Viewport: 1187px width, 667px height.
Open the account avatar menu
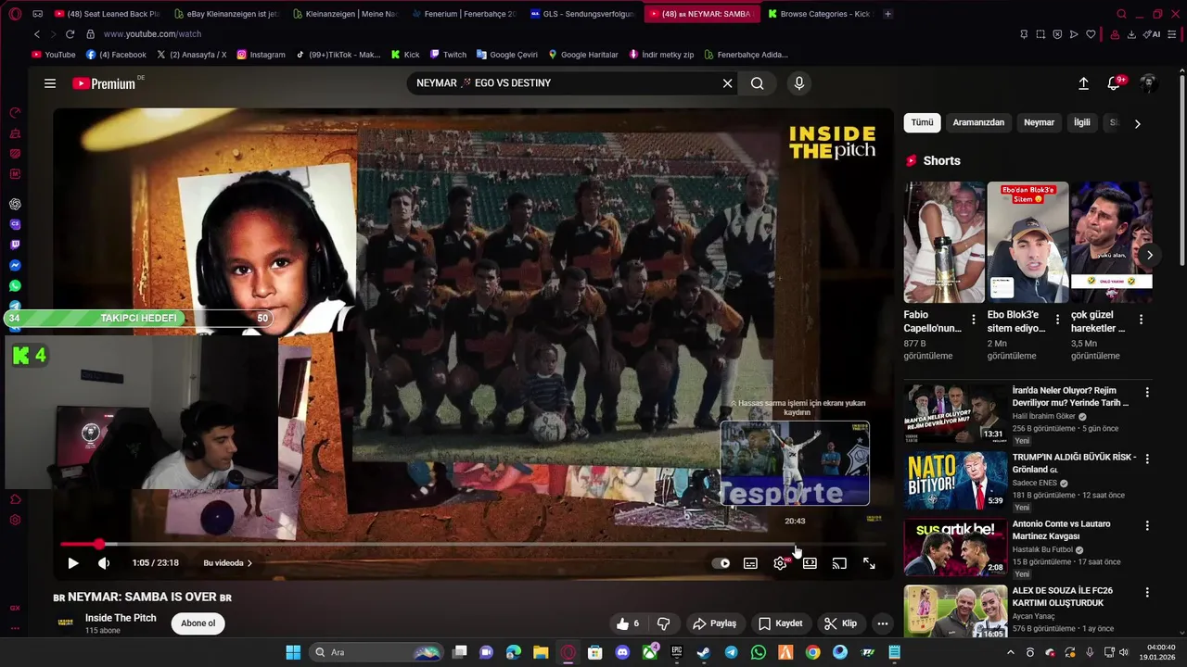point(1148,83)
